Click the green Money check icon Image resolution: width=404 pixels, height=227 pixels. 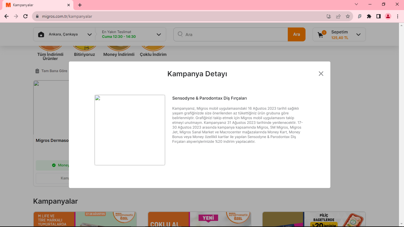click(x=54, y=165)
